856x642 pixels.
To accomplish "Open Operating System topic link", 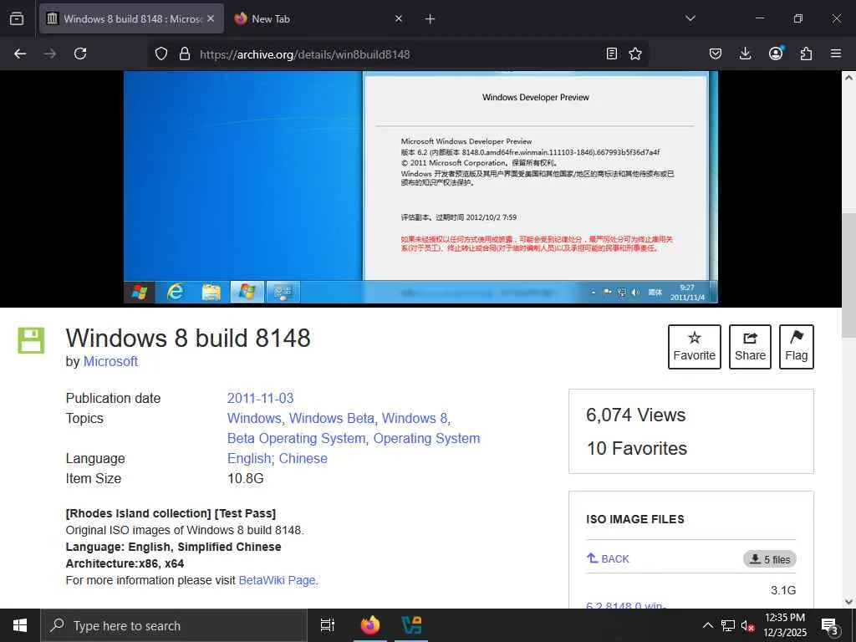I will [x=427, y=438].
